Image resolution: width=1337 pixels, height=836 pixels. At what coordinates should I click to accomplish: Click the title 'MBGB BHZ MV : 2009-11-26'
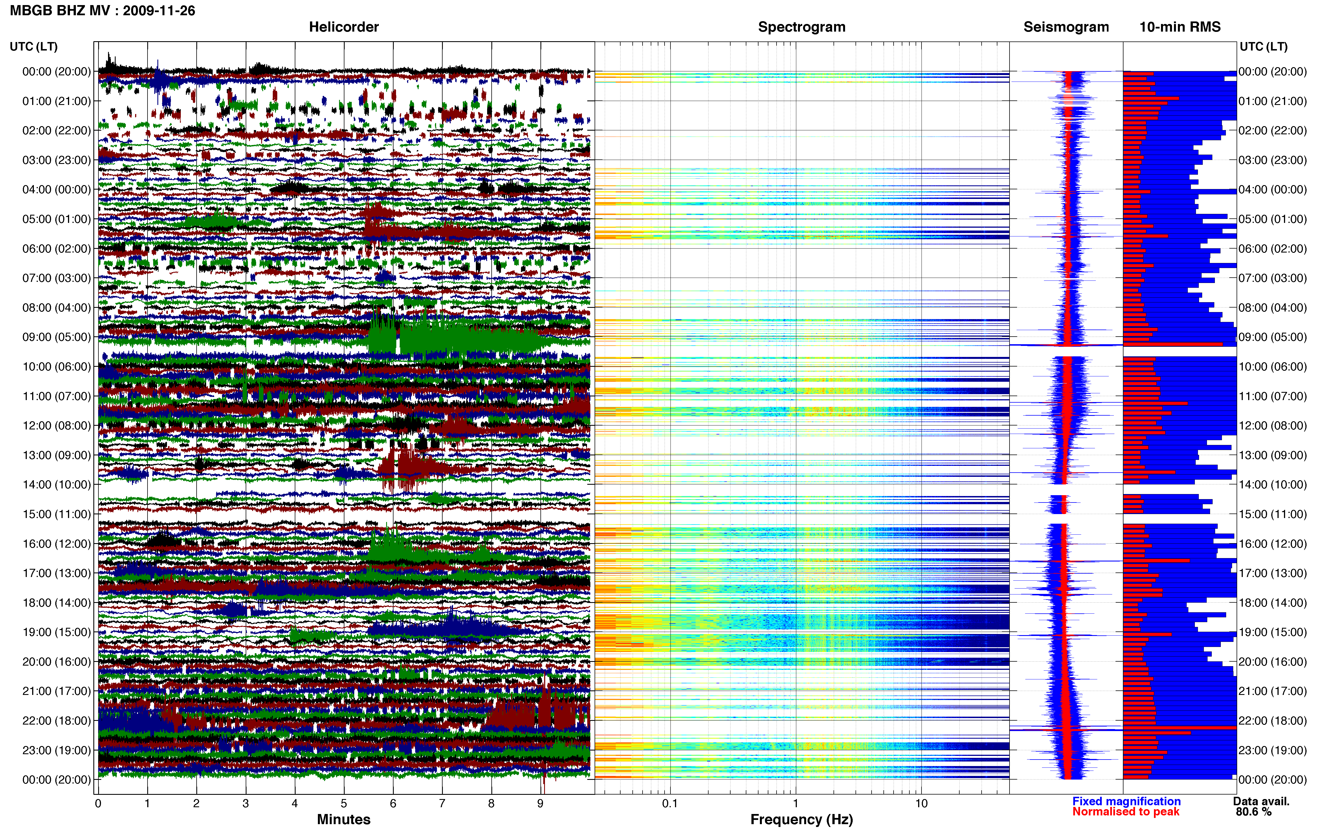[102, 10]
